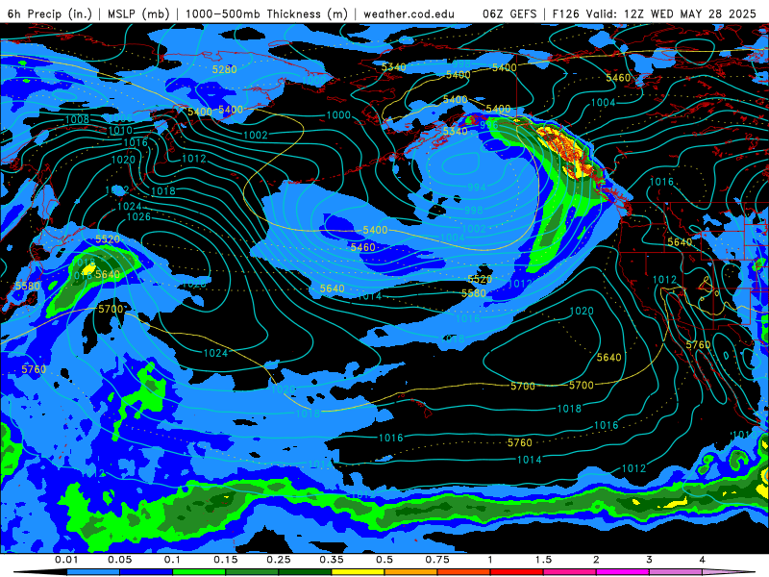Click '1000-500mb Thickness (m)' header text
769x577 pixels.
tap(266, 13)
